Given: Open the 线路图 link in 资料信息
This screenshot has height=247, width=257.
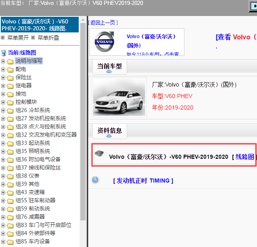Looking at the screenshot, I should pos(245,157).
